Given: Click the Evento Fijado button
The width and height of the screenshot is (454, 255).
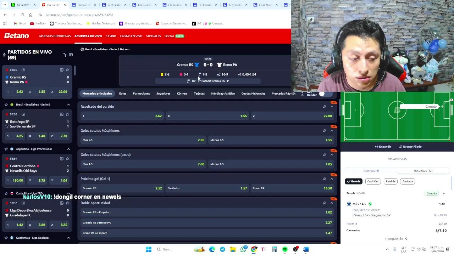Looking at the screenshot, I should point(410,147).
